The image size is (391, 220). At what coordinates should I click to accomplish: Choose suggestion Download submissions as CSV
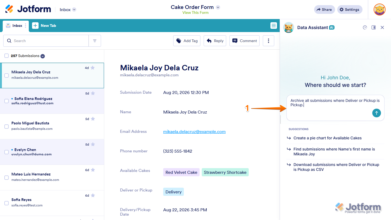(335, 167)
